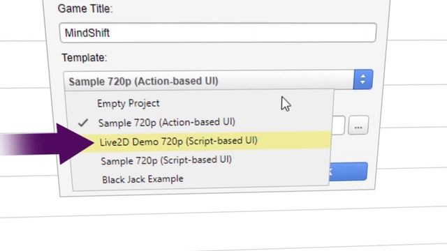Screen dimensions: 447x251
Task: Choose the checked Sample 720p (Action-based UI) entry
Action: pos(166,123)
